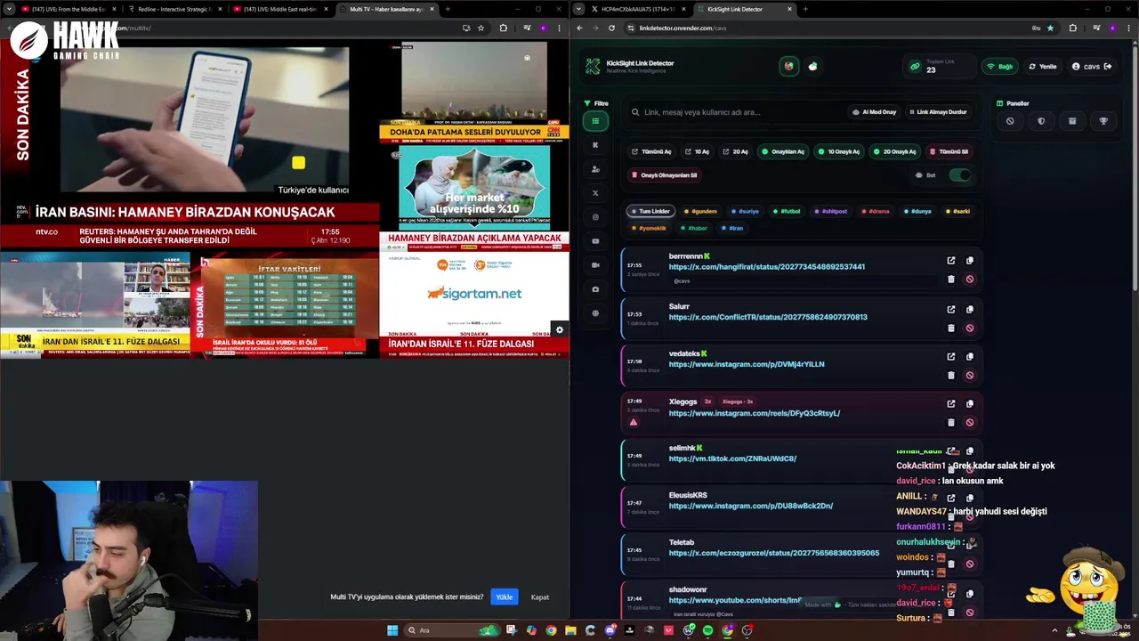Open berrrennn's link in new tab
The height and width of the screenshot is (641, 1139).
tap(950, 261)
